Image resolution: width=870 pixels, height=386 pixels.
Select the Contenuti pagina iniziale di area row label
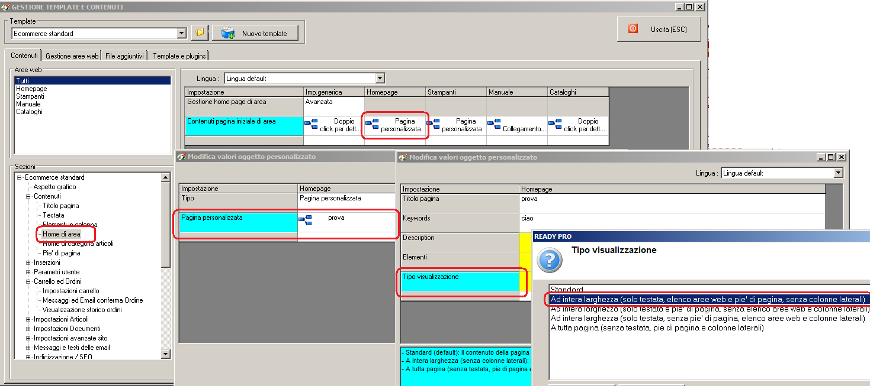(244, 126)
